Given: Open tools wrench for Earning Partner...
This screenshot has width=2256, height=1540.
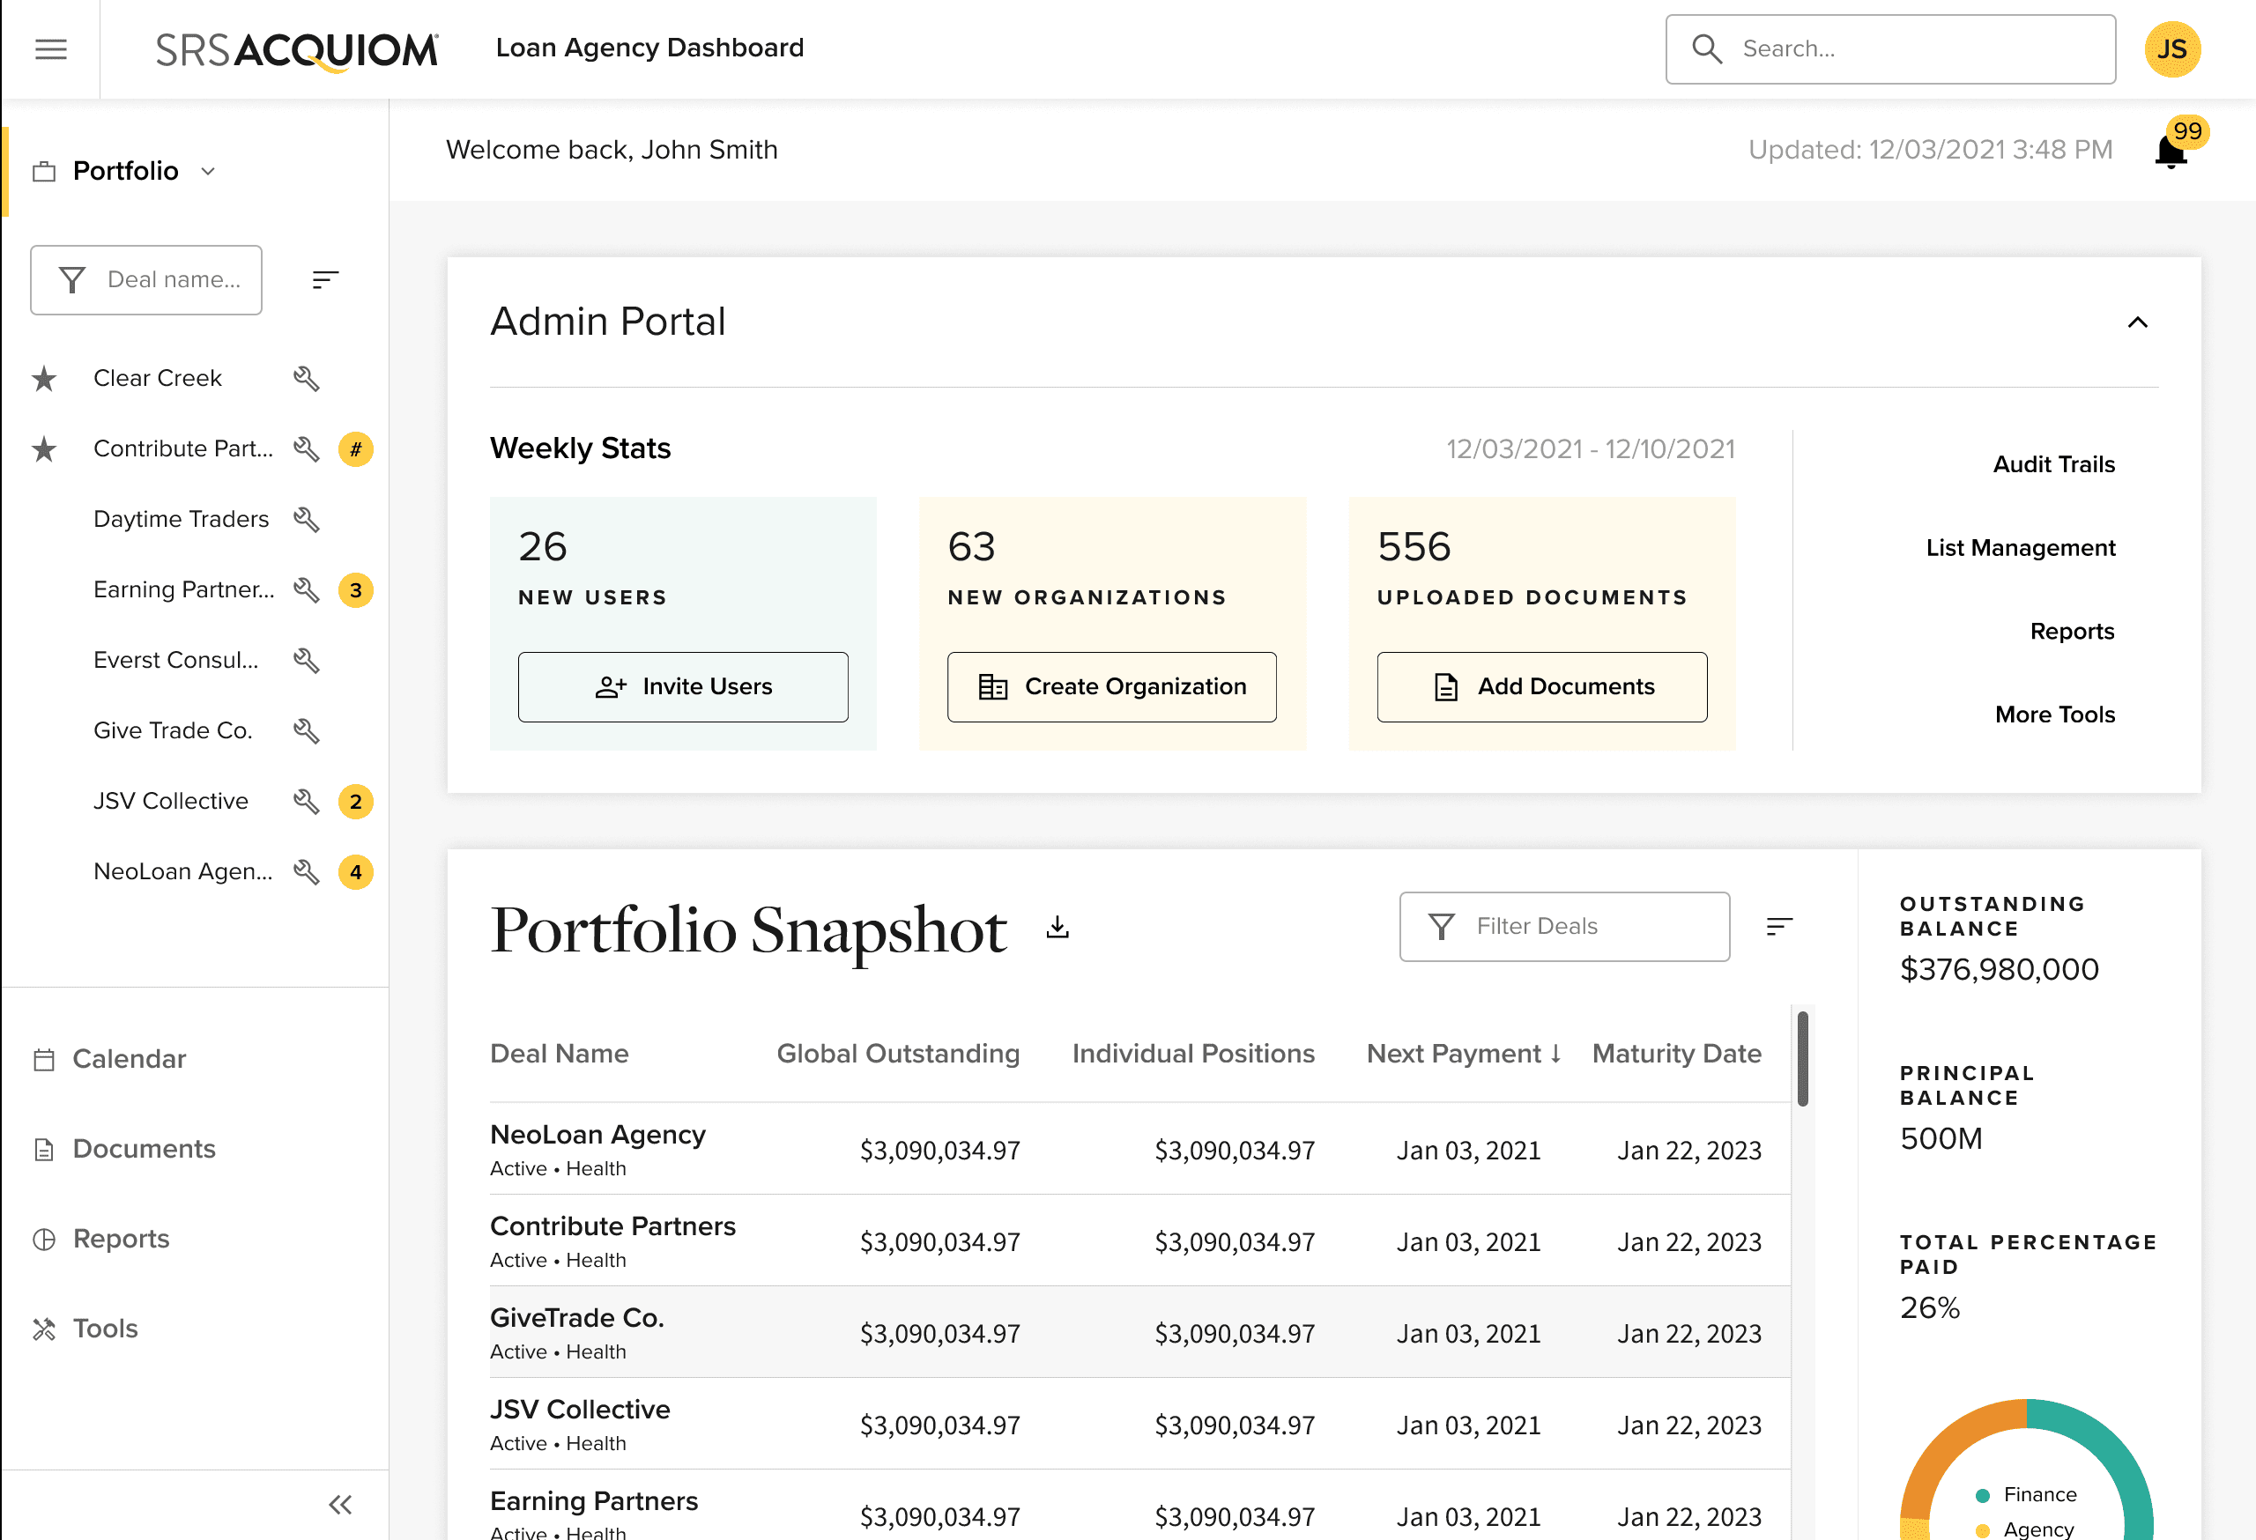Looking at the screenshot, I should point(307,590).
